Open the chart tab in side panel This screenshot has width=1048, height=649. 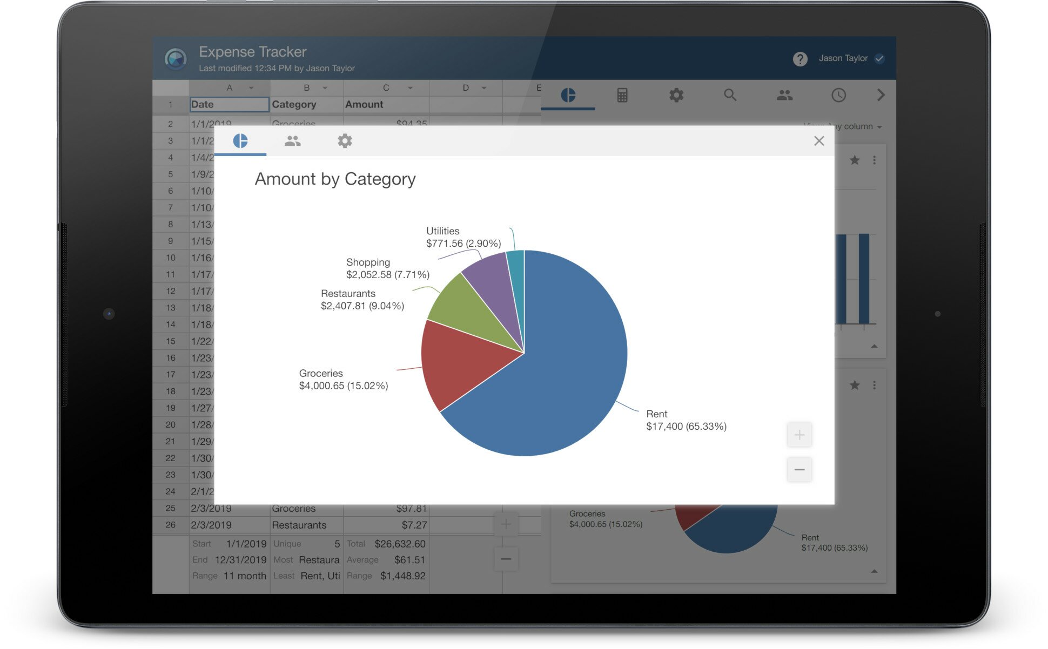[568, 96]
